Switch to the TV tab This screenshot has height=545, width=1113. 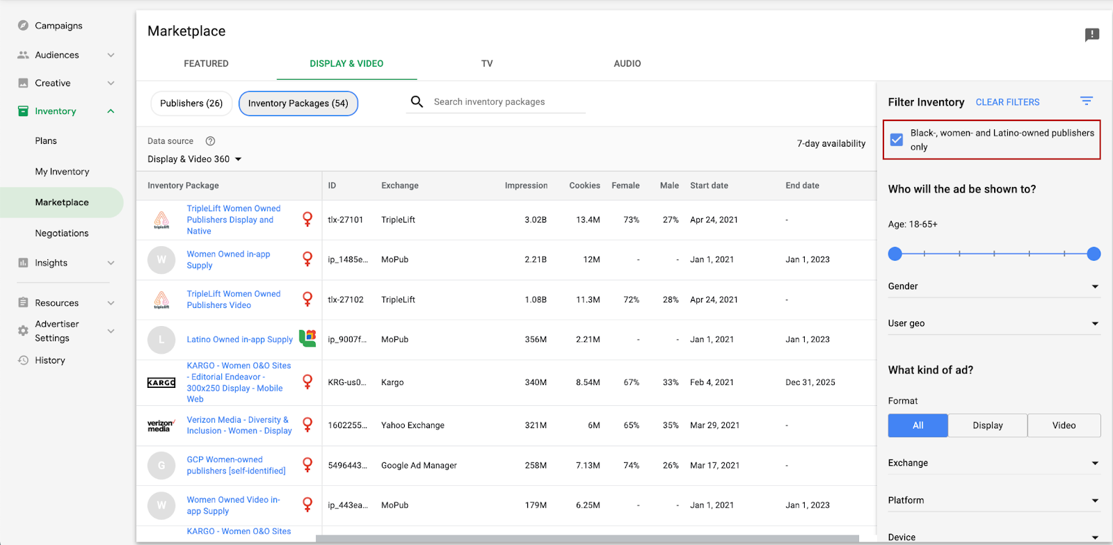point(487,63)
